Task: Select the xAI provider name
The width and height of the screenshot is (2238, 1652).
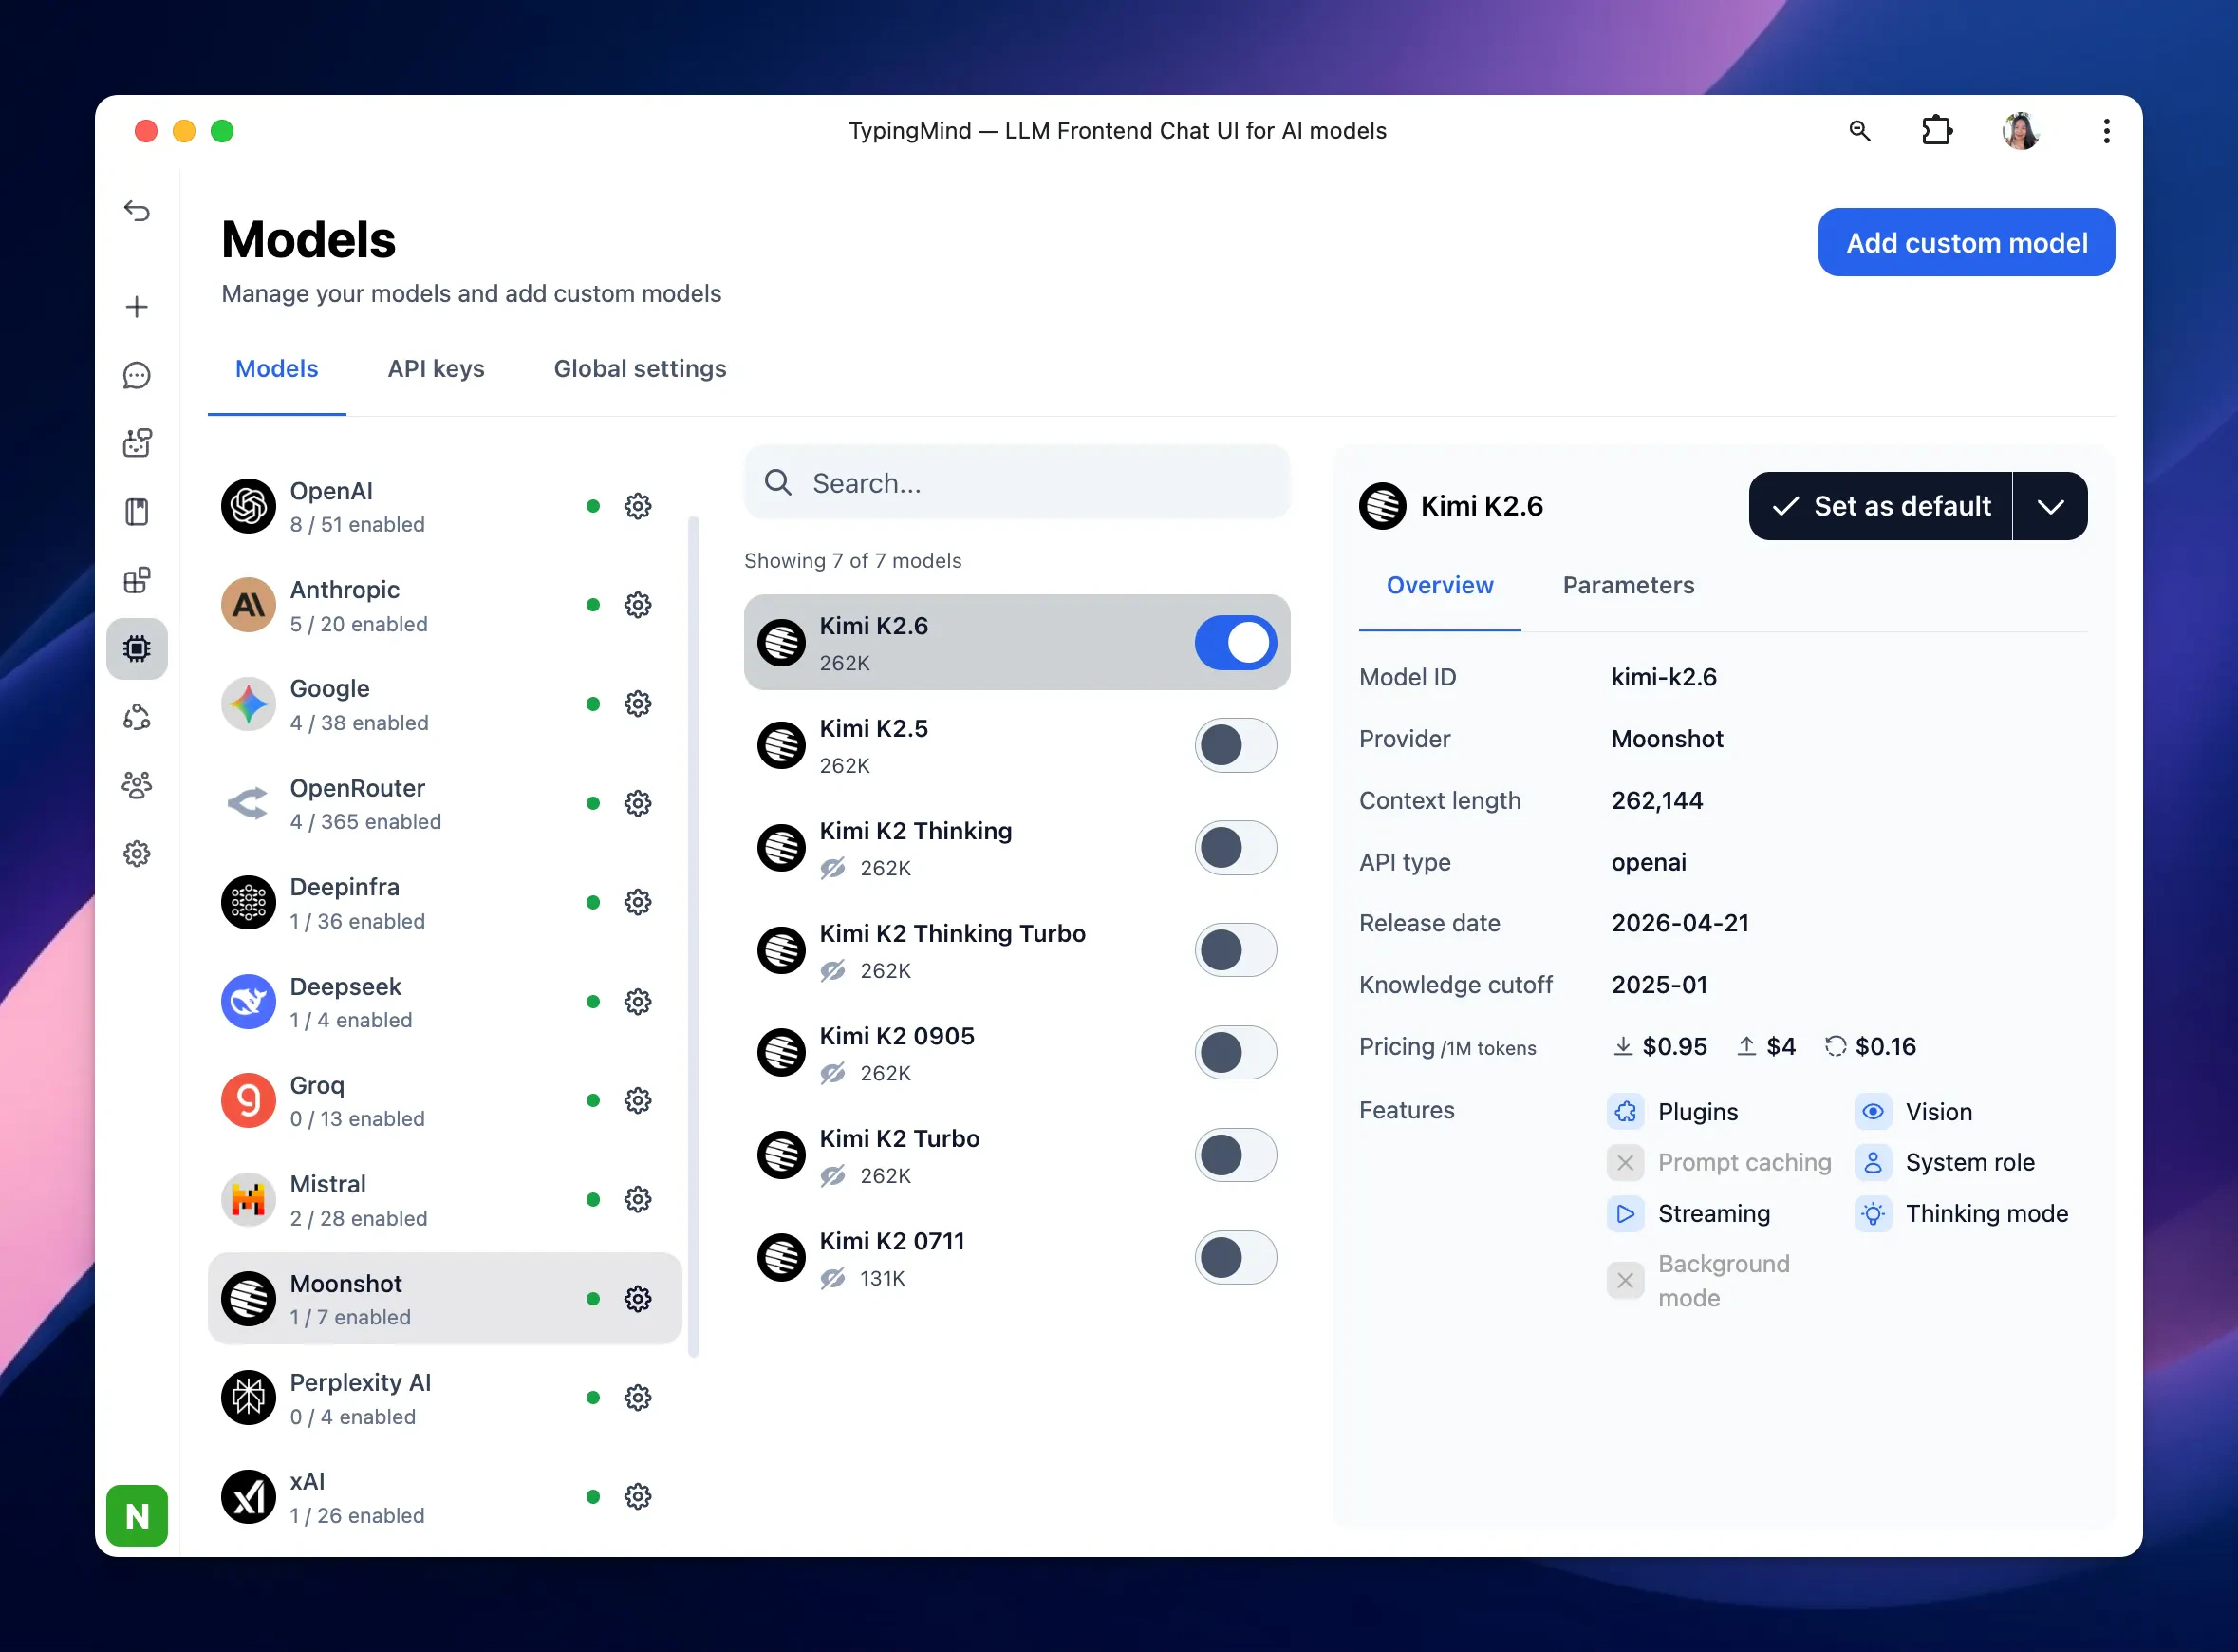Action: click(307, 1482)
